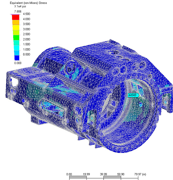Image resolution: width=173 pixels, height=180 pixels.
Task: Select the dark blue legend band
Action: coord(17,58)
